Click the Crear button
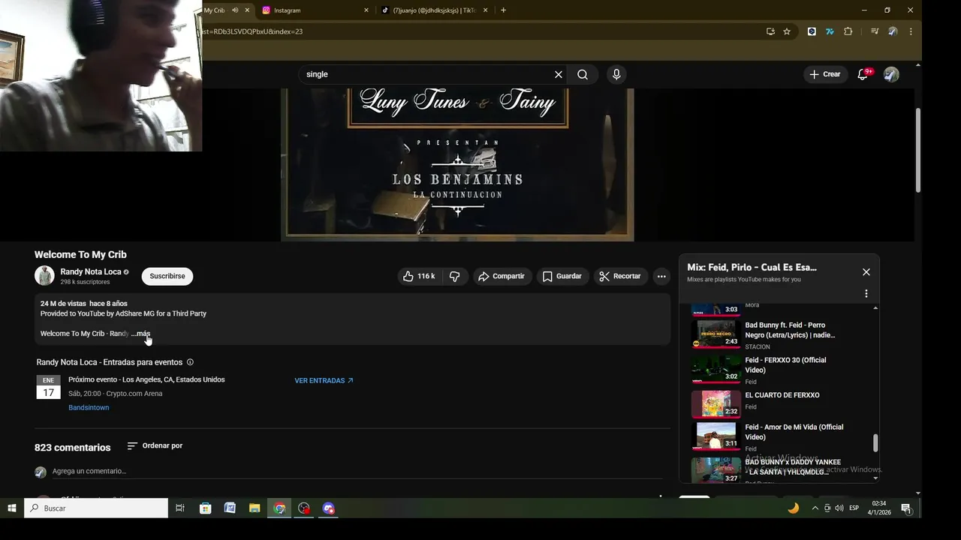This screenshot has width=961, height=540. [x=825, y=74]
